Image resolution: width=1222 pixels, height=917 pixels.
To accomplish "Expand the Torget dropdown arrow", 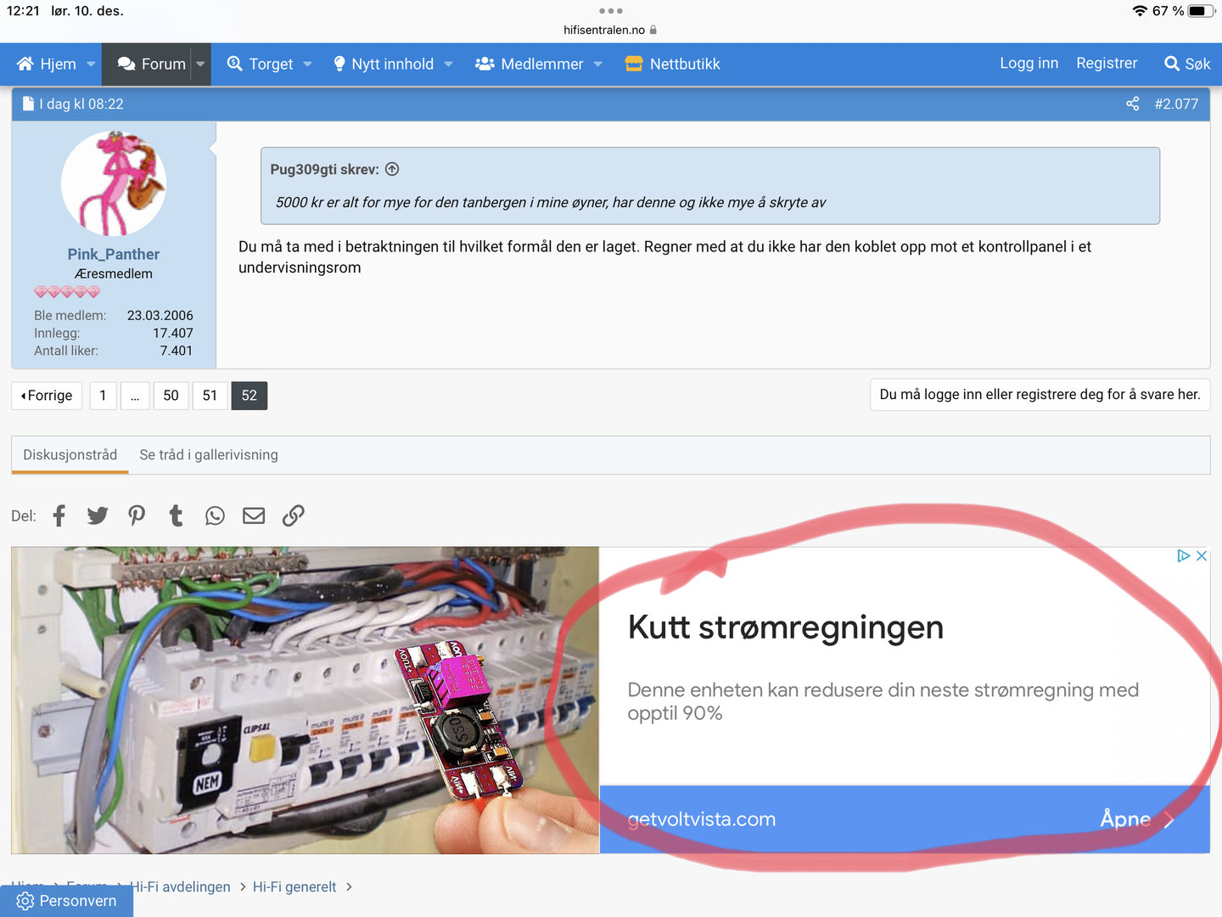I will (x=307, y=64).
